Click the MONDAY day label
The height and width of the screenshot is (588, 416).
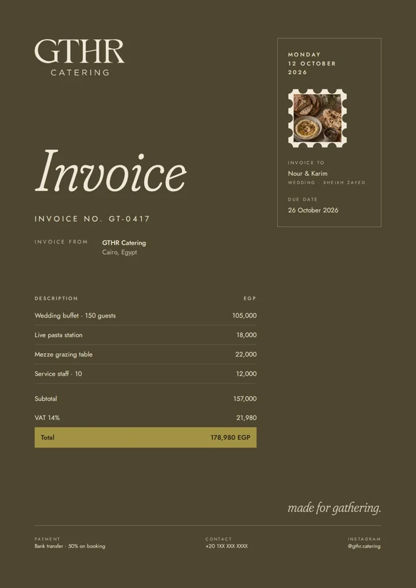pyautogui.click(x=304, y=54)
